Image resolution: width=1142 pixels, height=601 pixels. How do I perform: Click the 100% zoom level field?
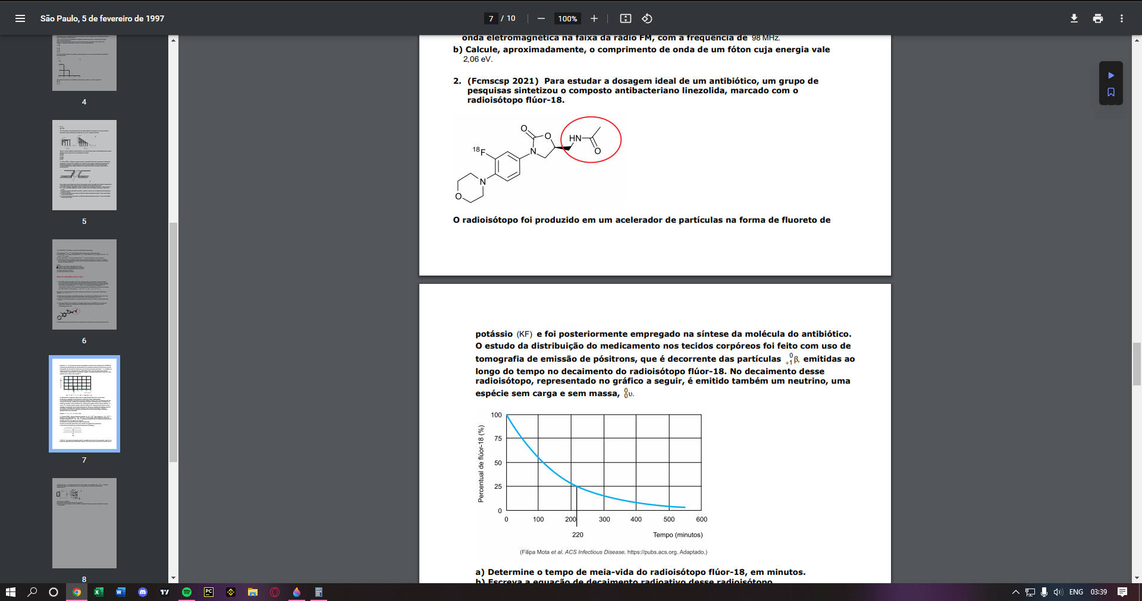567,18
